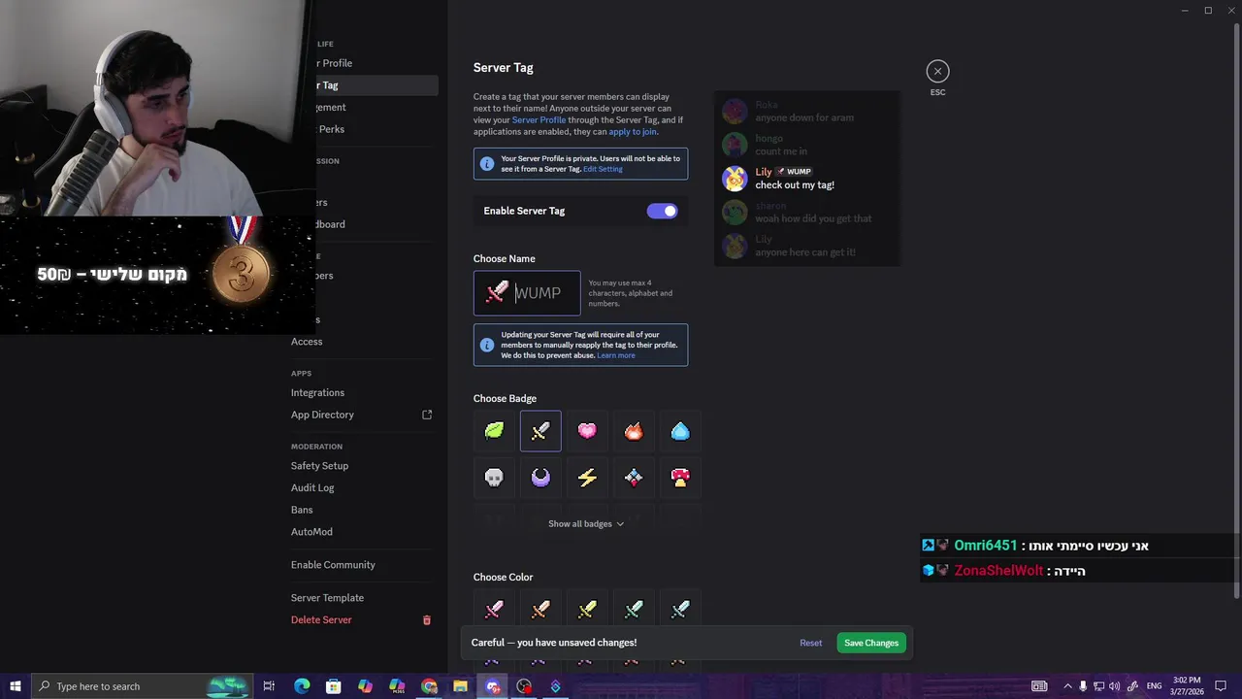Open File Explorer from the taskbar
The height and width of the screenshot is (699, 1242).
460,686
